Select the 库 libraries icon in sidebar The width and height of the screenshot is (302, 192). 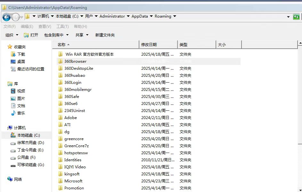pos(10,84)
